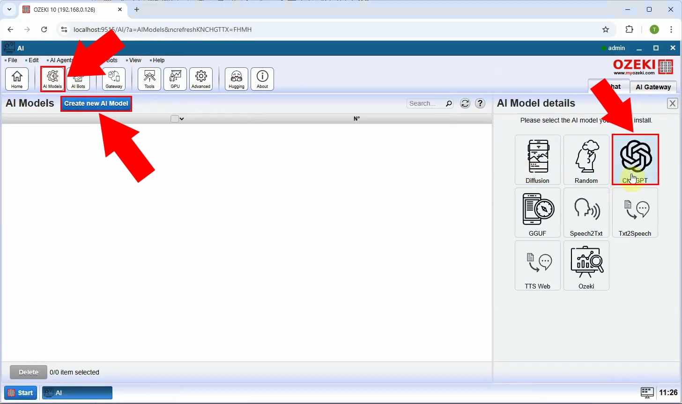This screenshot has height=404, width=682.
Task: Open the Gateway toolbar button
Action: click(x=114, y=79)
